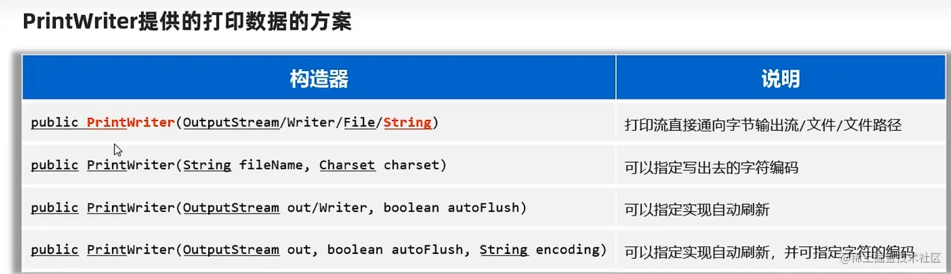Click the title PrintWriter提供的打印数据的方案
The image size is (951, 274).
point(187,22)
